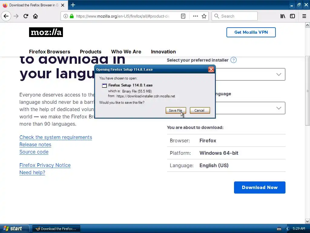This screenshot has width=310, height=233.
Task: Reload the current page
Action: click(26, 16)
